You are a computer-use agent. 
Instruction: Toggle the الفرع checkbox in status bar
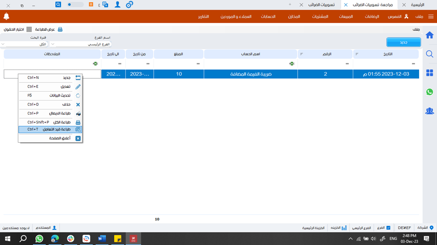pyautogui.click(x=388, y=228)
